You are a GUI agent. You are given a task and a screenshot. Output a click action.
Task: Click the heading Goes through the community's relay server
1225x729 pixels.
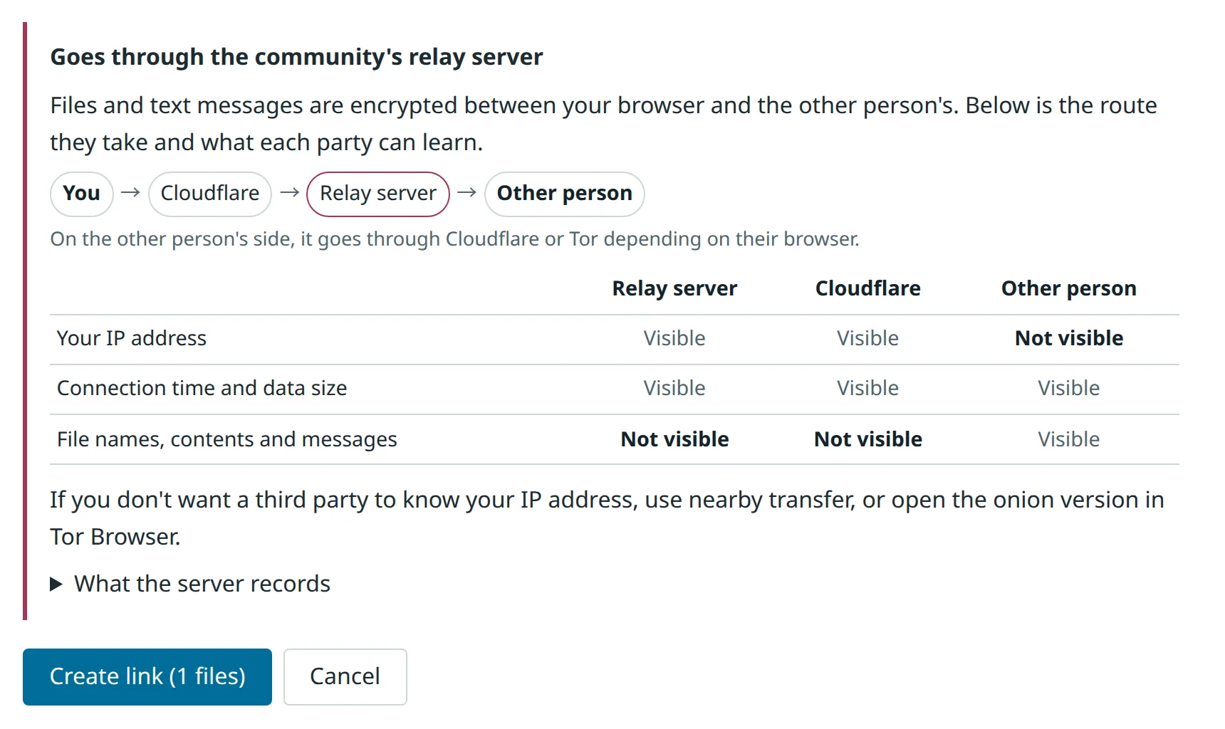tap(296, 57)
